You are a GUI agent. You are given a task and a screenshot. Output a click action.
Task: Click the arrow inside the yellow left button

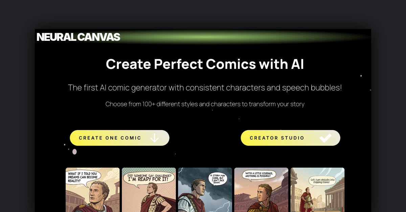click(155, 138)
